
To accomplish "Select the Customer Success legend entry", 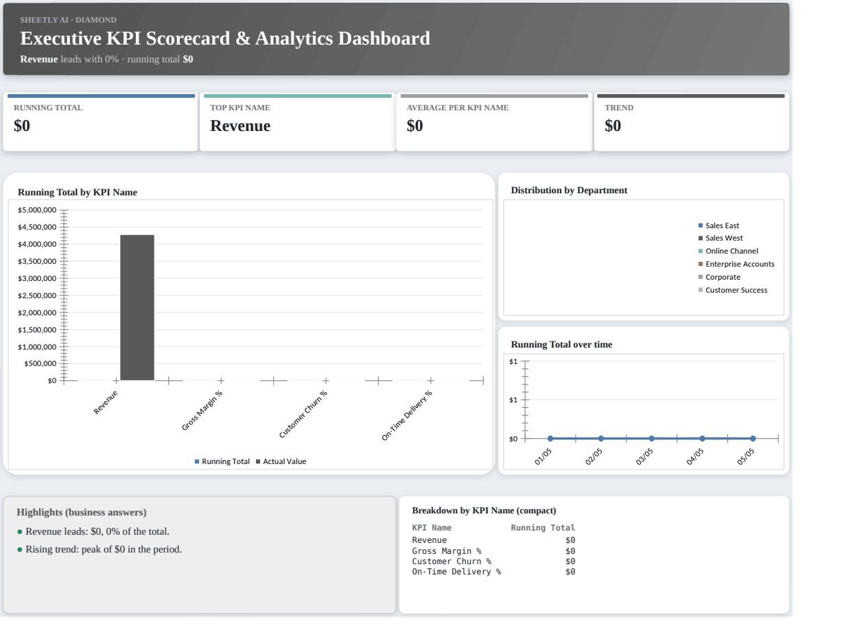I will 733,290.
